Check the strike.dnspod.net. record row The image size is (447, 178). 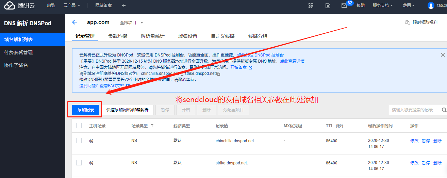pos(79,163)
